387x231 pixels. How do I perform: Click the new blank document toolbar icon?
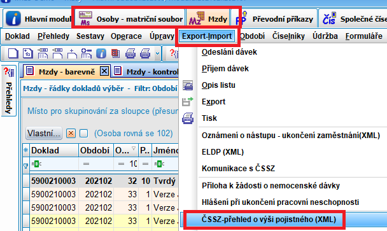tap(13, 53)
